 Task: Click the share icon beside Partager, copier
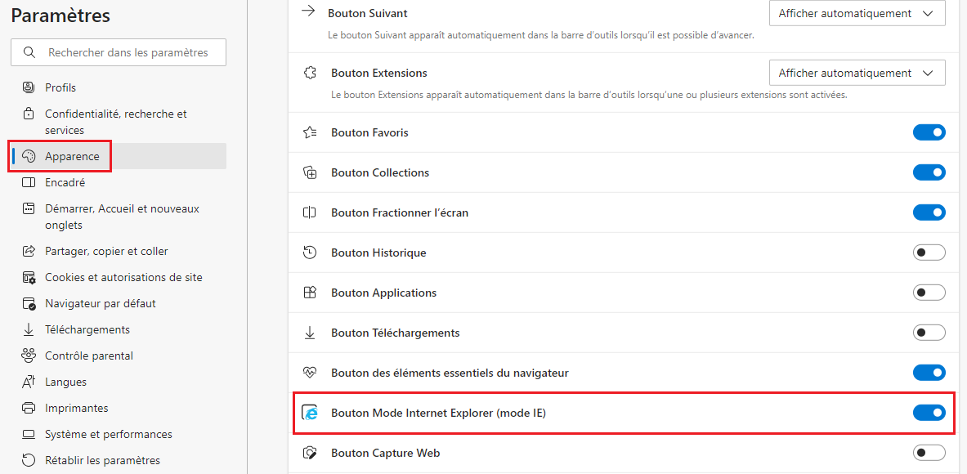(29, 252)
